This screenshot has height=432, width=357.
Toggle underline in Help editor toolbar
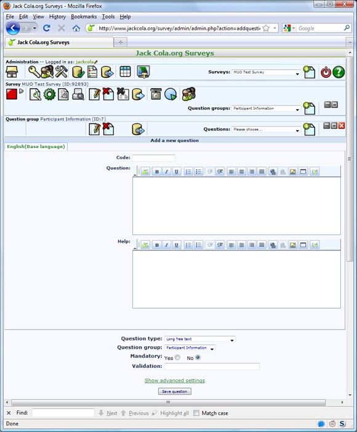pyautogui.click(x=177, y=245)
